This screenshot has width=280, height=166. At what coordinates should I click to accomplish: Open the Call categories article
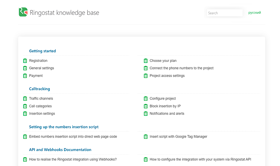[x=40, y=106]
